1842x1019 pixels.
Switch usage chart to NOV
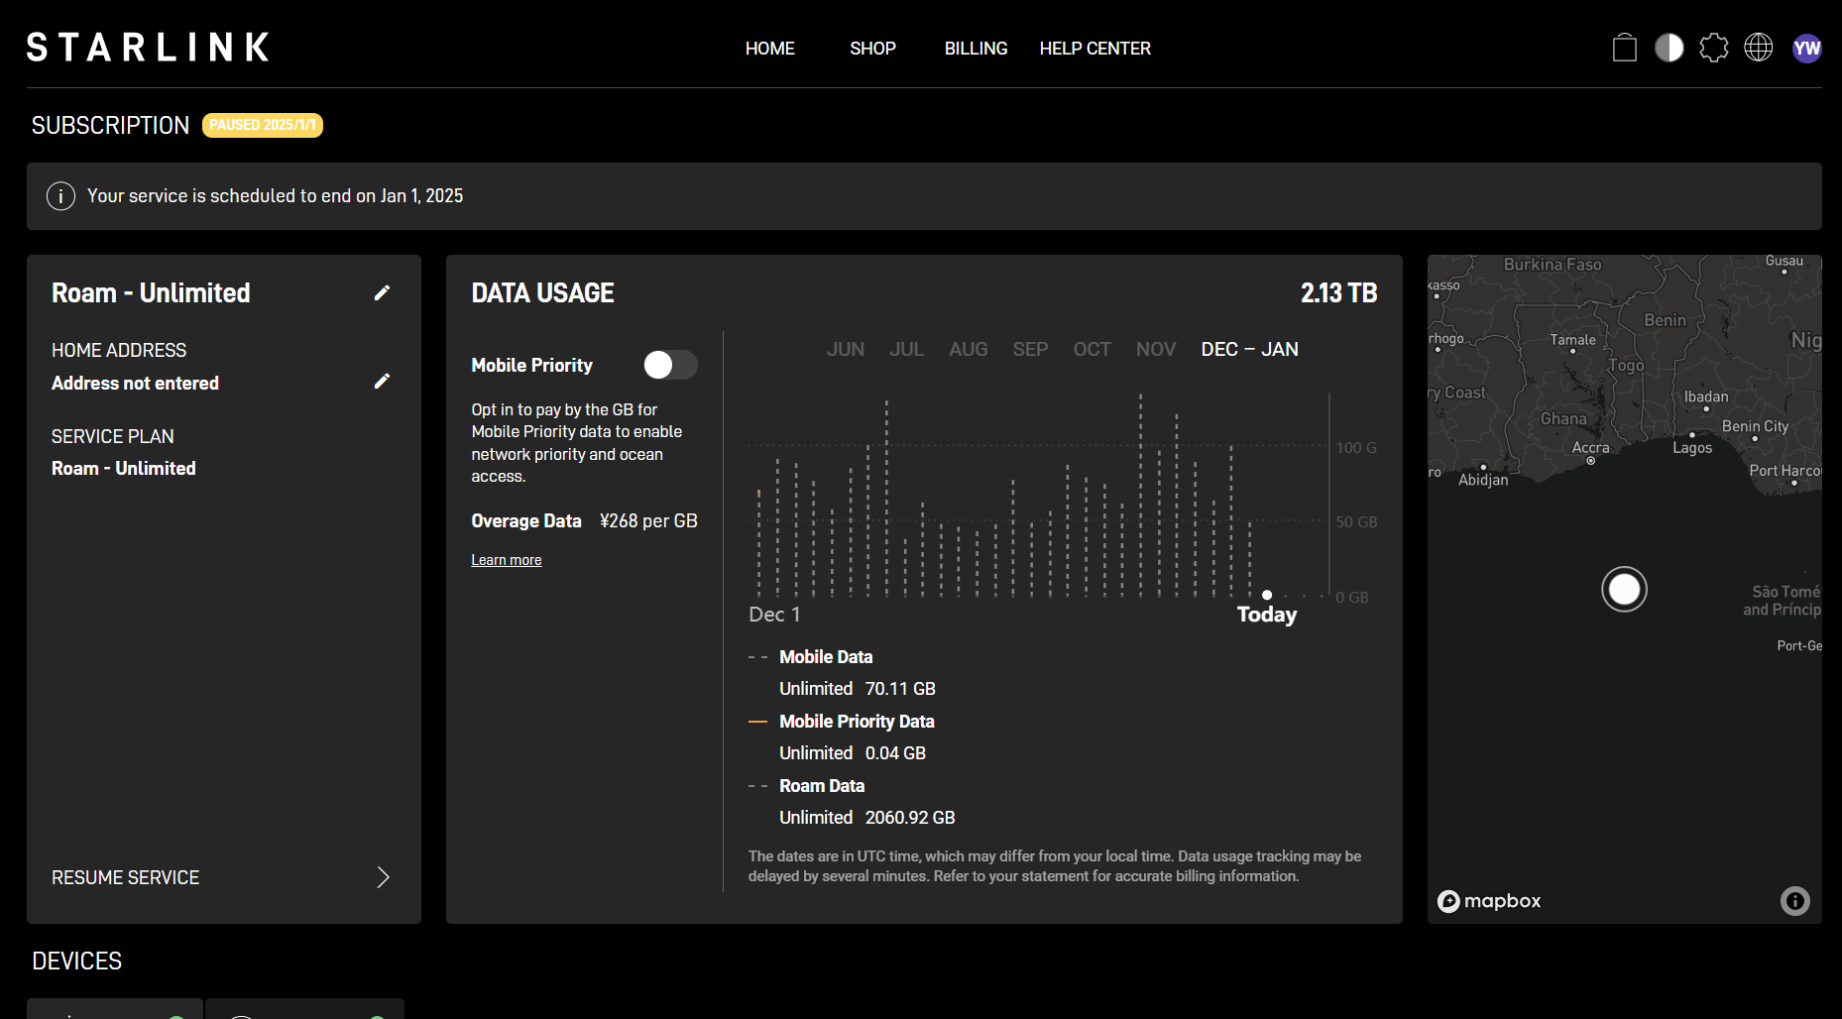(1155, 349)
